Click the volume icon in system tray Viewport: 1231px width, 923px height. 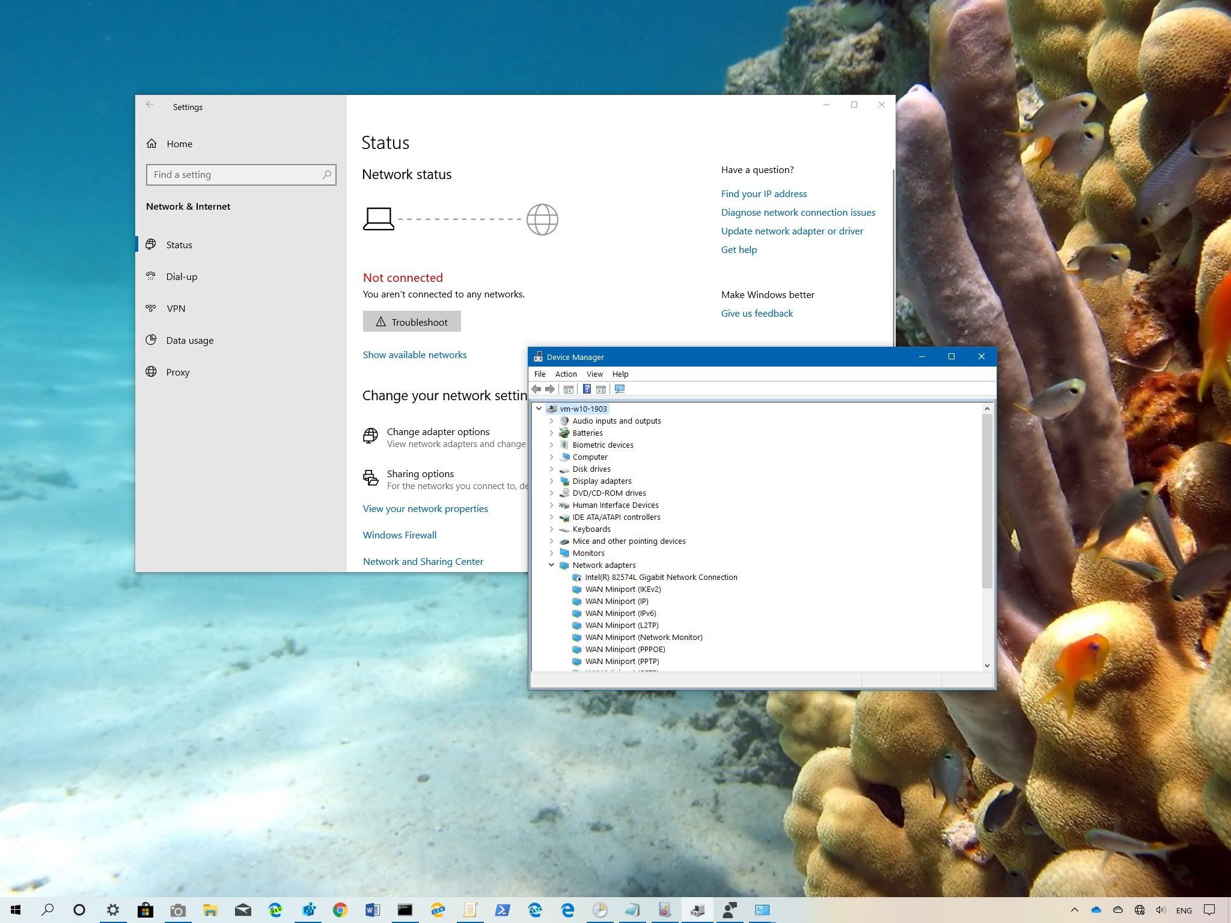click(1161, 910)
